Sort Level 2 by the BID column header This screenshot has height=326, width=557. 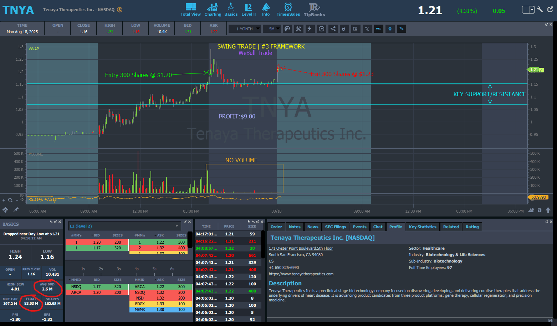tap(97, 235)
